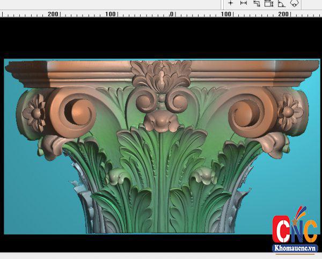Select the horizontal distance measure tool
Image resolution: width=322 pixels, height=259 pixels.
click(x=244, y=3)
